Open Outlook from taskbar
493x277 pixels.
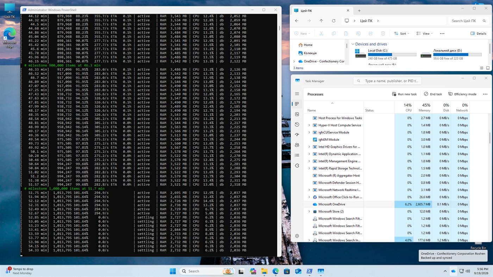(x=298, y=271)
